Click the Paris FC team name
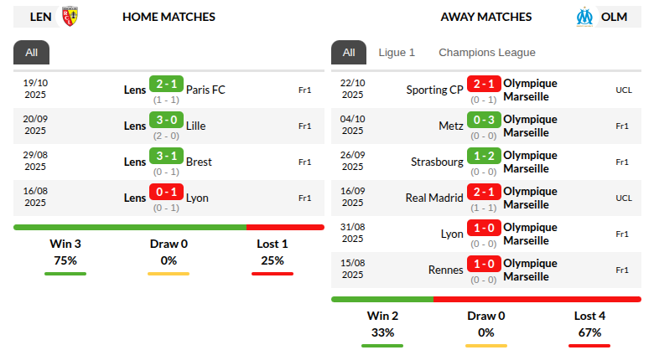Screen dimensions: 654x350 coord(205,90)
